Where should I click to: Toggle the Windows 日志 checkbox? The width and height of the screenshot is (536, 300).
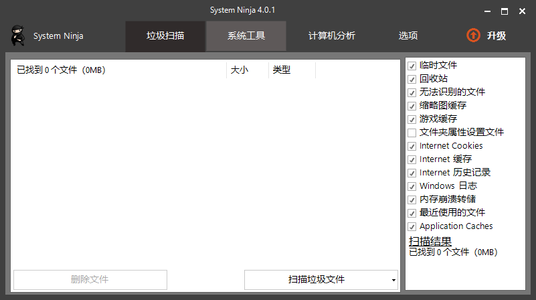pos(412,186)
